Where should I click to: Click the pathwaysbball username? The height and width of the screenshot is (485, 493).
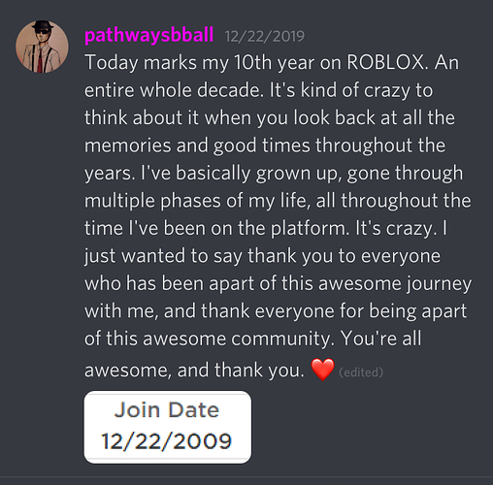[148, 35]
